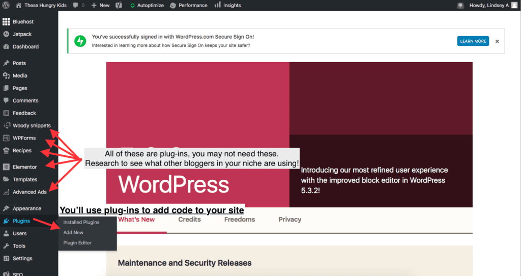The width and height of the screenshot is (521, 276).
Task: Open Plugin Editor from submenu
Action: (x=77, y=243)
